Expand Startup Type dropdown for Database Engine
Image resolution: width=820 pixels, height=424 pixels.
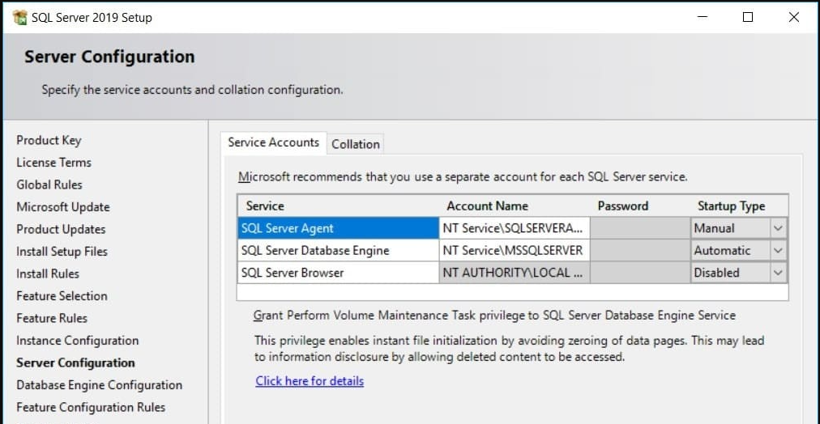[x=778, y=251]
